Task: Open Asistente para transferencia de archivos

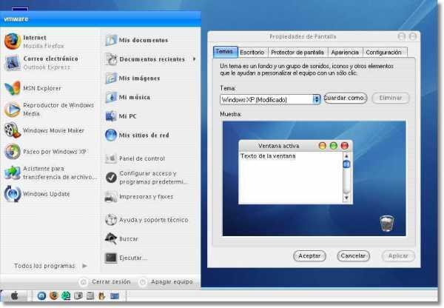Action: (50, 173)
